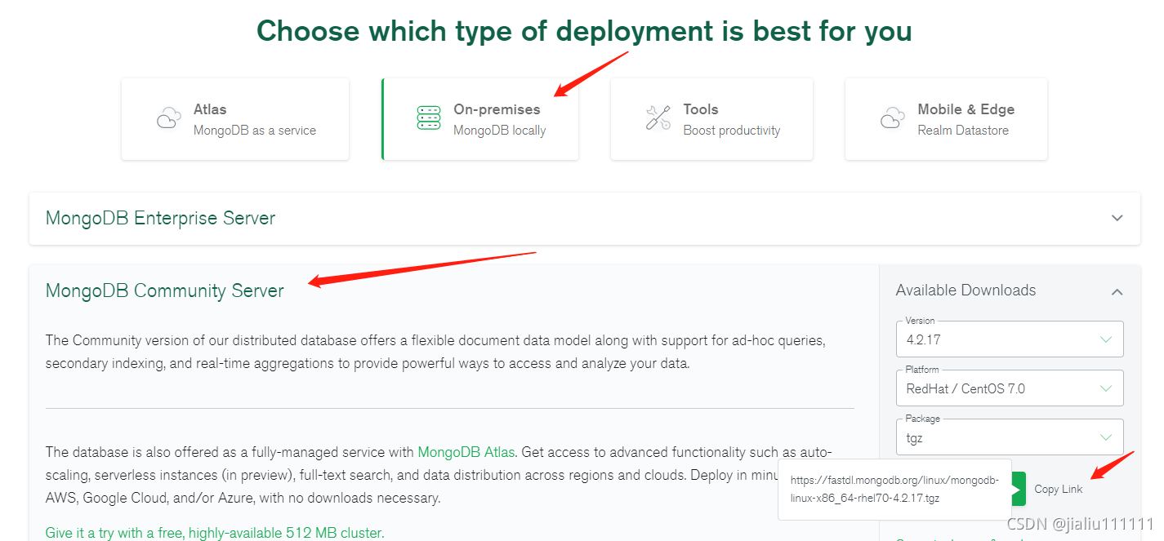Open the Platform dropdown showing RedHat / CentOS 7.0

pos(1010,388)
